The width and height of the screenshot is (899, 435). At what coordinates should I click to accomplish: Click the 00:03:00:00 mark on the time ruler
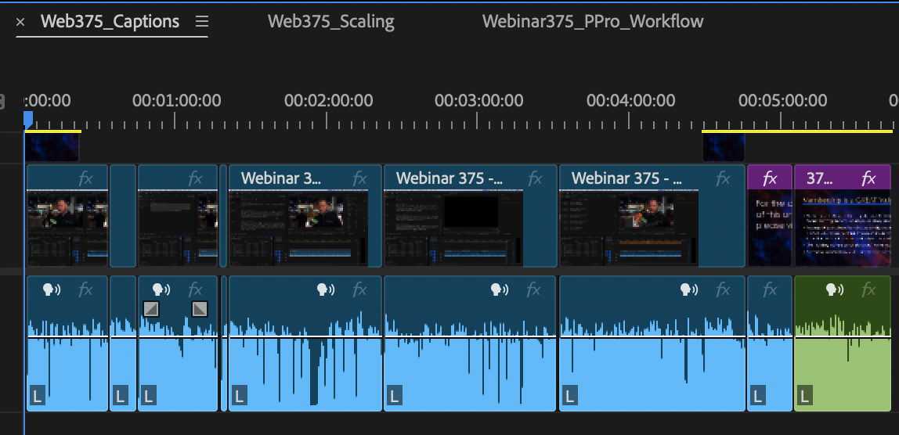[479, 101]
